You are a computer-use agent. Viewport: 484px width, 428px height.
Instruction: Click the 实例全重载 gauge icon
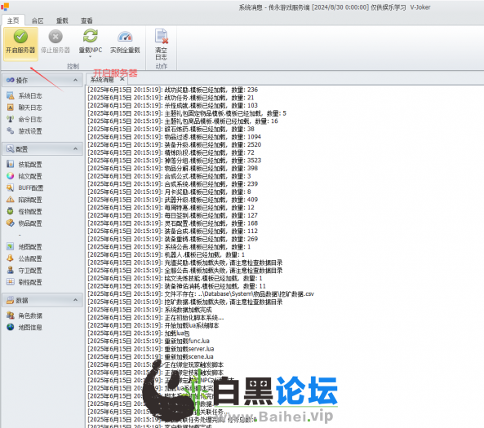pyautogui.click(x=125, y=37)
